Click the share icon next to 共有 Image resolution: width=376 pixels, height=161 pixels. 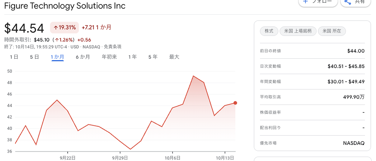click(x=347, y=2)
